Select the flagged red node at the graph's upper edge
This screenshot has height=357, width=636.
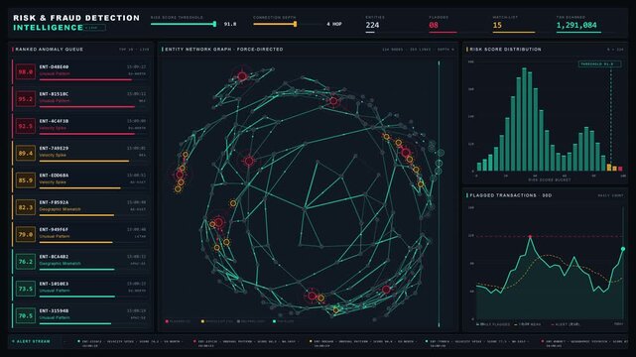(242, 76)
